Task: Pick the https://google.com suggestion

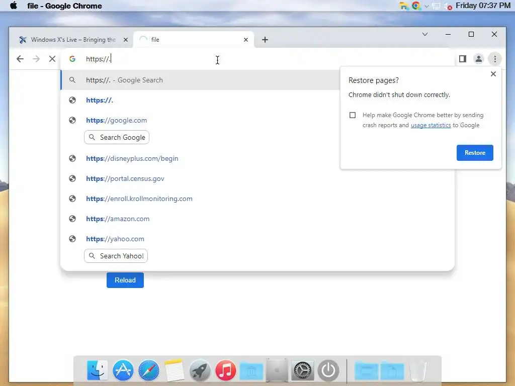Action: (200, 120)
